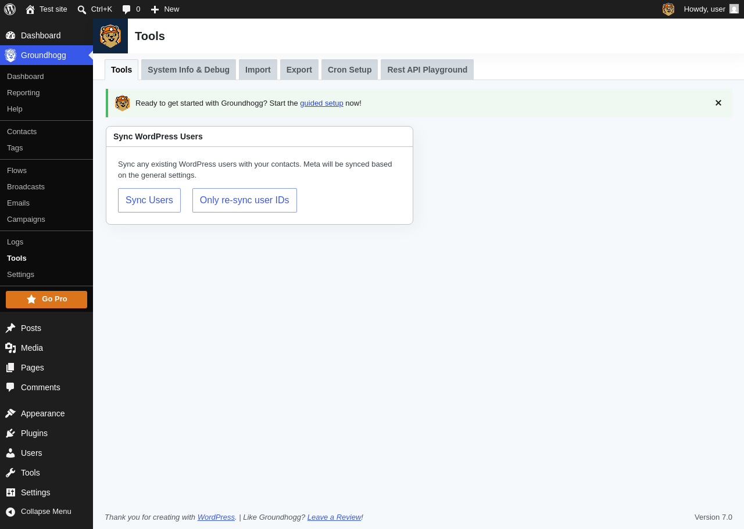The image size is (744, 529).
Task: Click the Groundhogg logo in page header
Action: click(x=110, y=36)
